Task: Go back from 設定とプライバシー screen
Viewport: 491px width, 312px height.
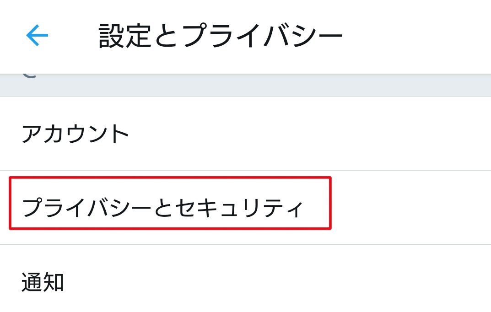Action: point(37,36)
